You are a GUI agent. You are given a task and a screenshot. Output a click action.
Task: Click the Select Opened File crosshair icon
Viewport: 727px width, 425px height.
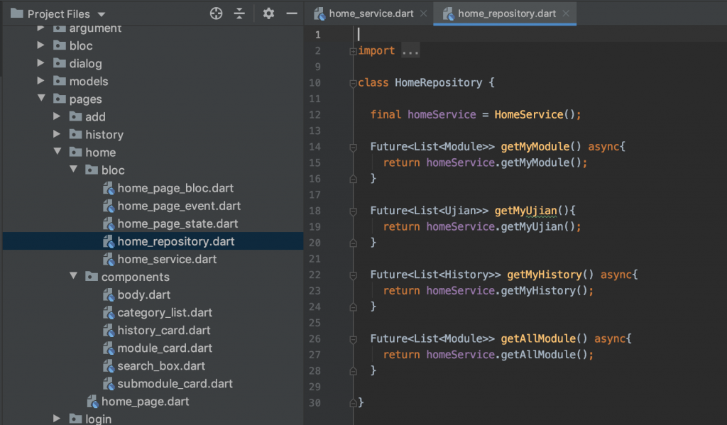click(x=216, y=13)
